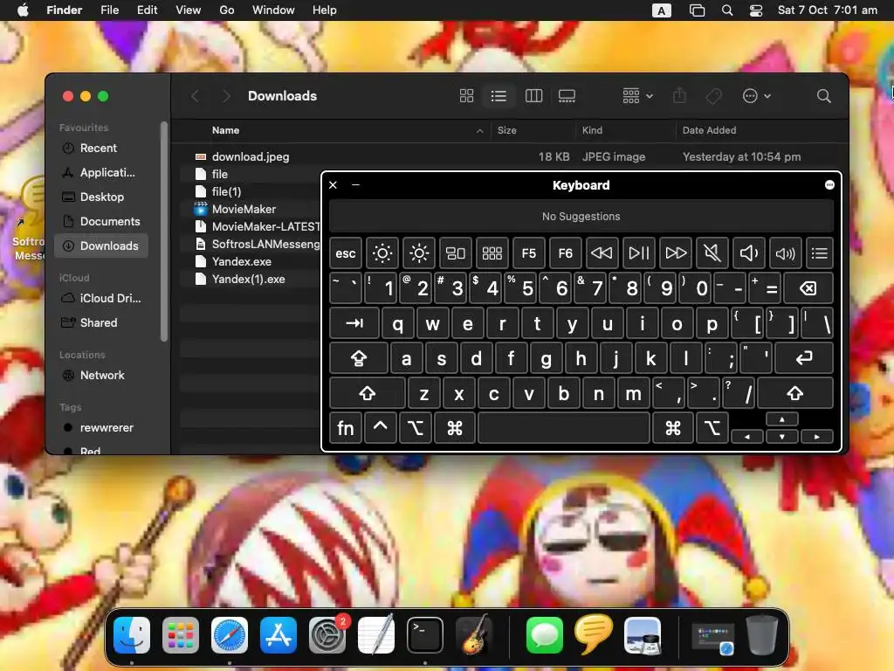Open the View menu
This screenshot has width=894, height=671.
pyautogui.click(x=189, y=10)
